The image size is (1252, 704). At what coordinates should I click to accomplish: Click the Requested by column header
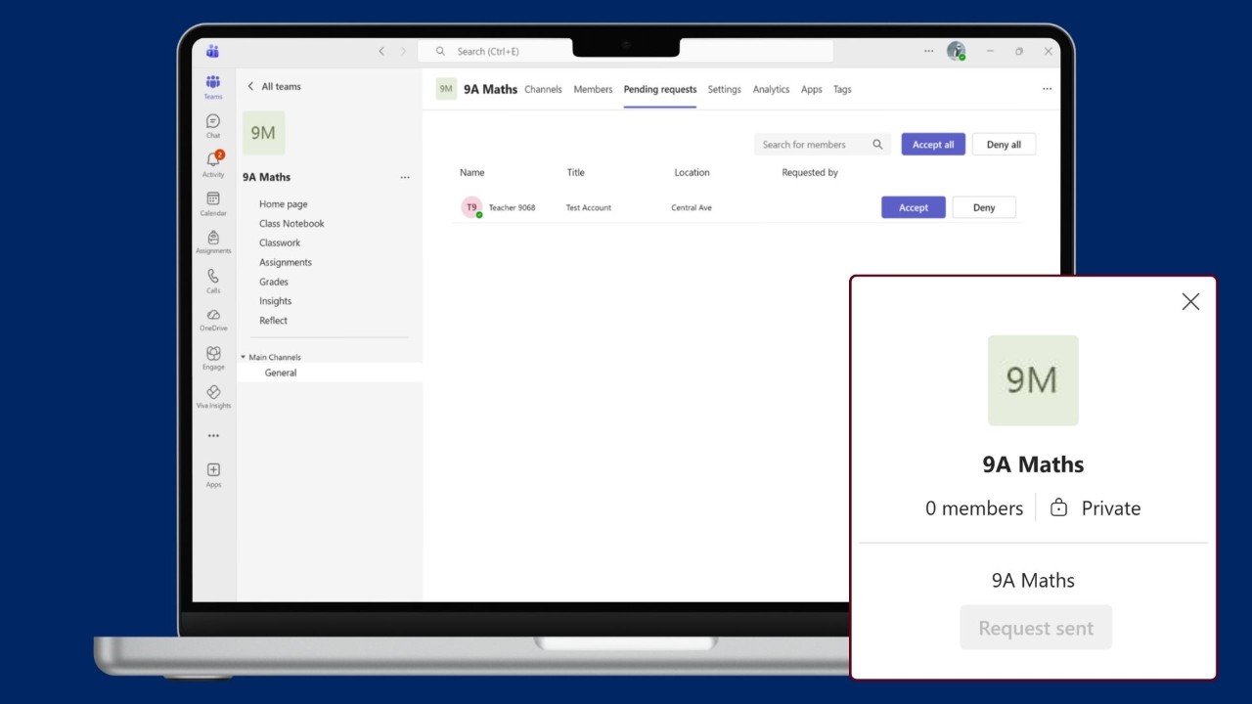[810, 172]
